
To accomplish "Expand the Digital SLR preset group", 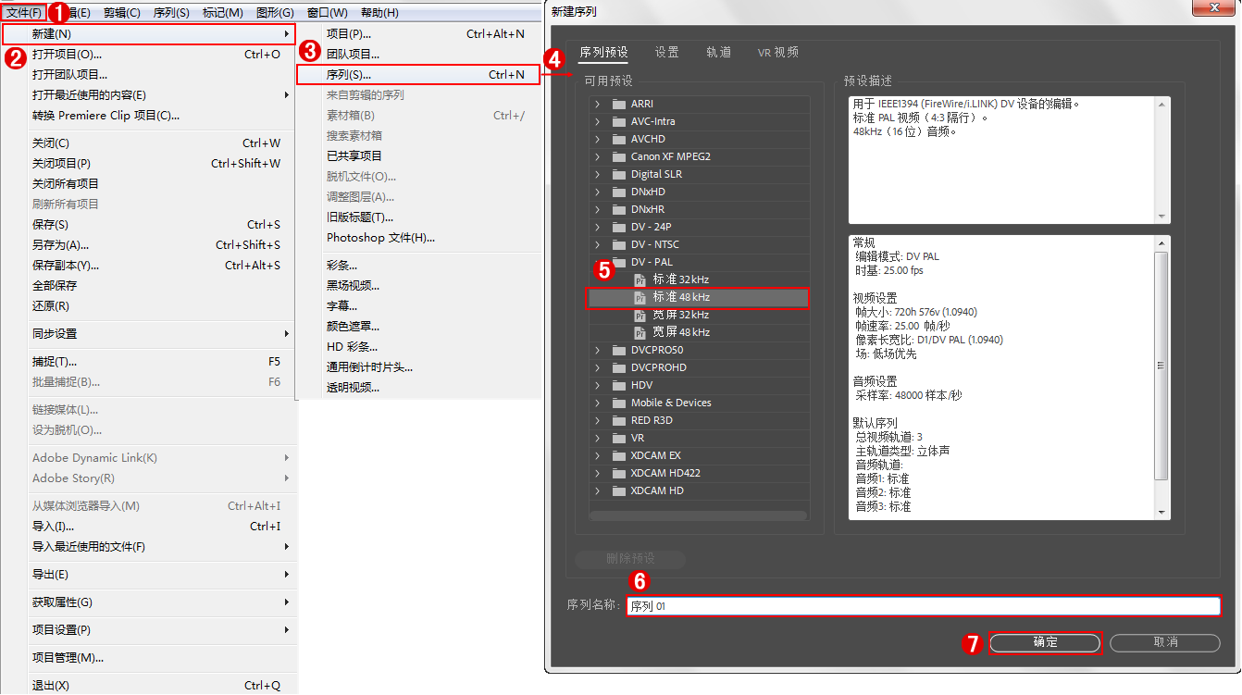I will pyautogui.click(x=597, y=174).
